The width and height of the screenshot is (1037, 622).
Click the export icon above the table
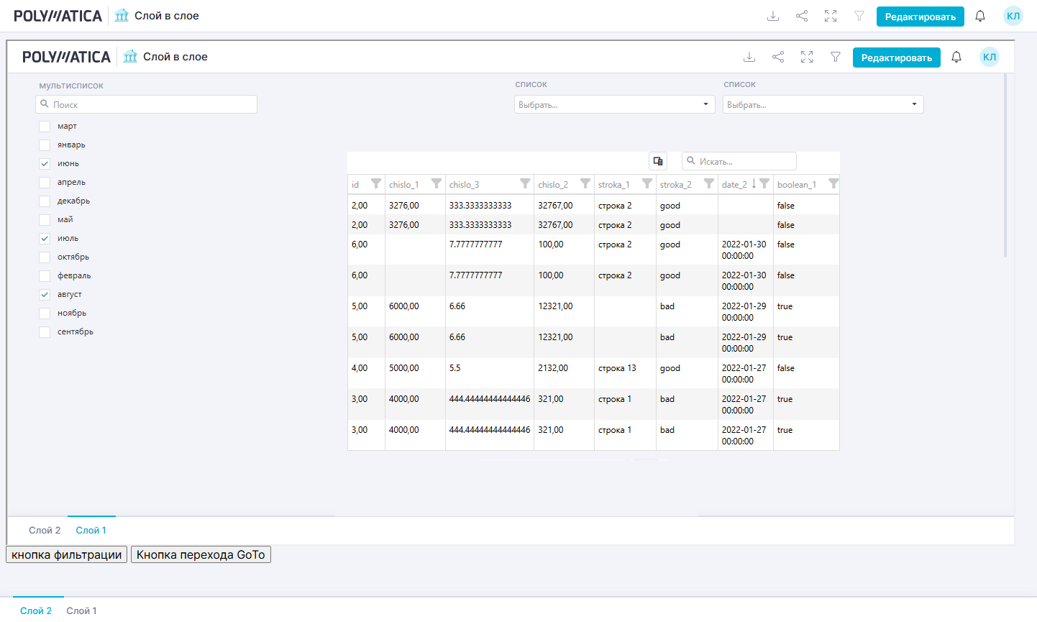point(658,161)
